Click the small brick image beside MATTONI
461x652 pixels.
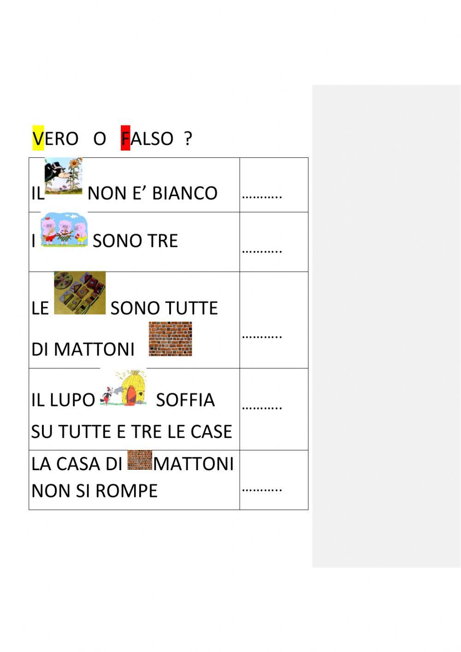pyautogui.click(x=139, y=460)
